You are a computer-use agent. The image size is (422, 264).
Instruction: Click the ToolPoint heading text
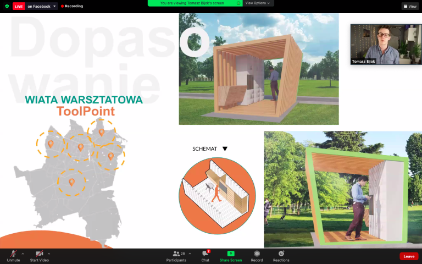pos(86,111)
